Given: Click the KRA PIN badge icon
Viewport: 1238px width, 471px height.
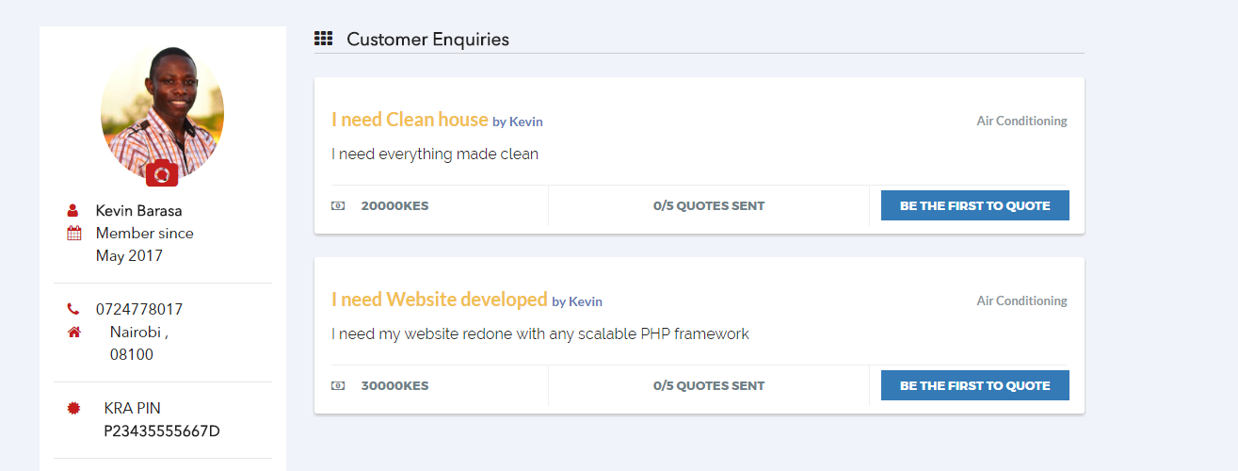Looking at the screenshot, I should pos(74,408).
